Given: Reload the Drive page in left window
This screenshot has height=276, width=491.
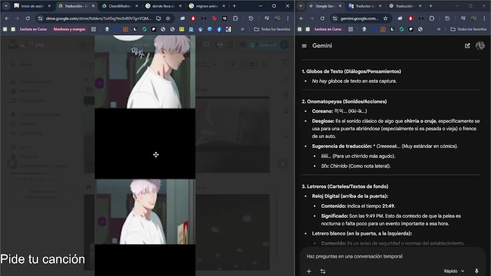Looking at the screenshot, I should coord(28,18).
